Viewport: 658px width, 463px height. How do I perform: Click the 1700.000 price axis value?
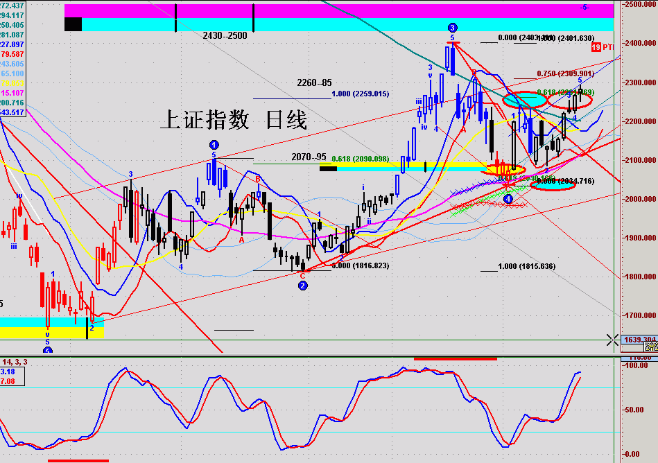[641, 315]
